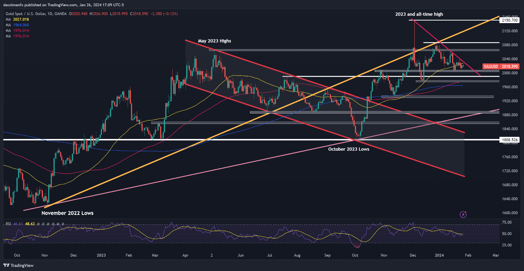Click the RSI axis value 25.00

[x=507, y=245]
